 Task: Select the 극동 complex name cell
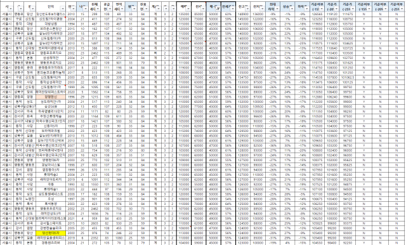[51, 185]
